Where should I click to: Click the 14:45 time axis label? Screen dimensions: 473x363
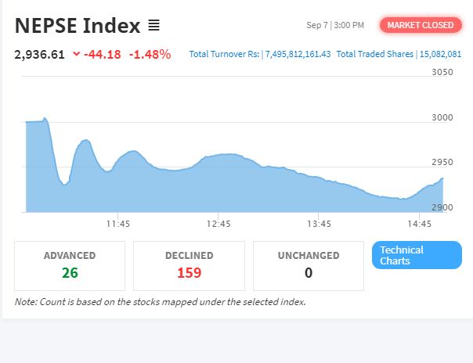pyautogui.click(x=419, y=224)
